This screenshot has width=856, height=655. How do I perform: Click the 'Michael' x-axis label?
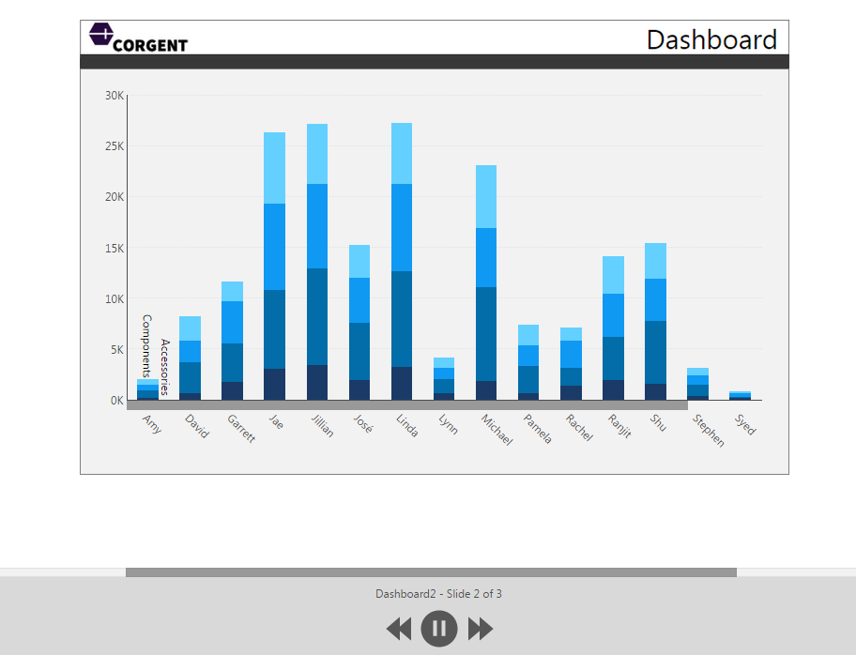497,430
